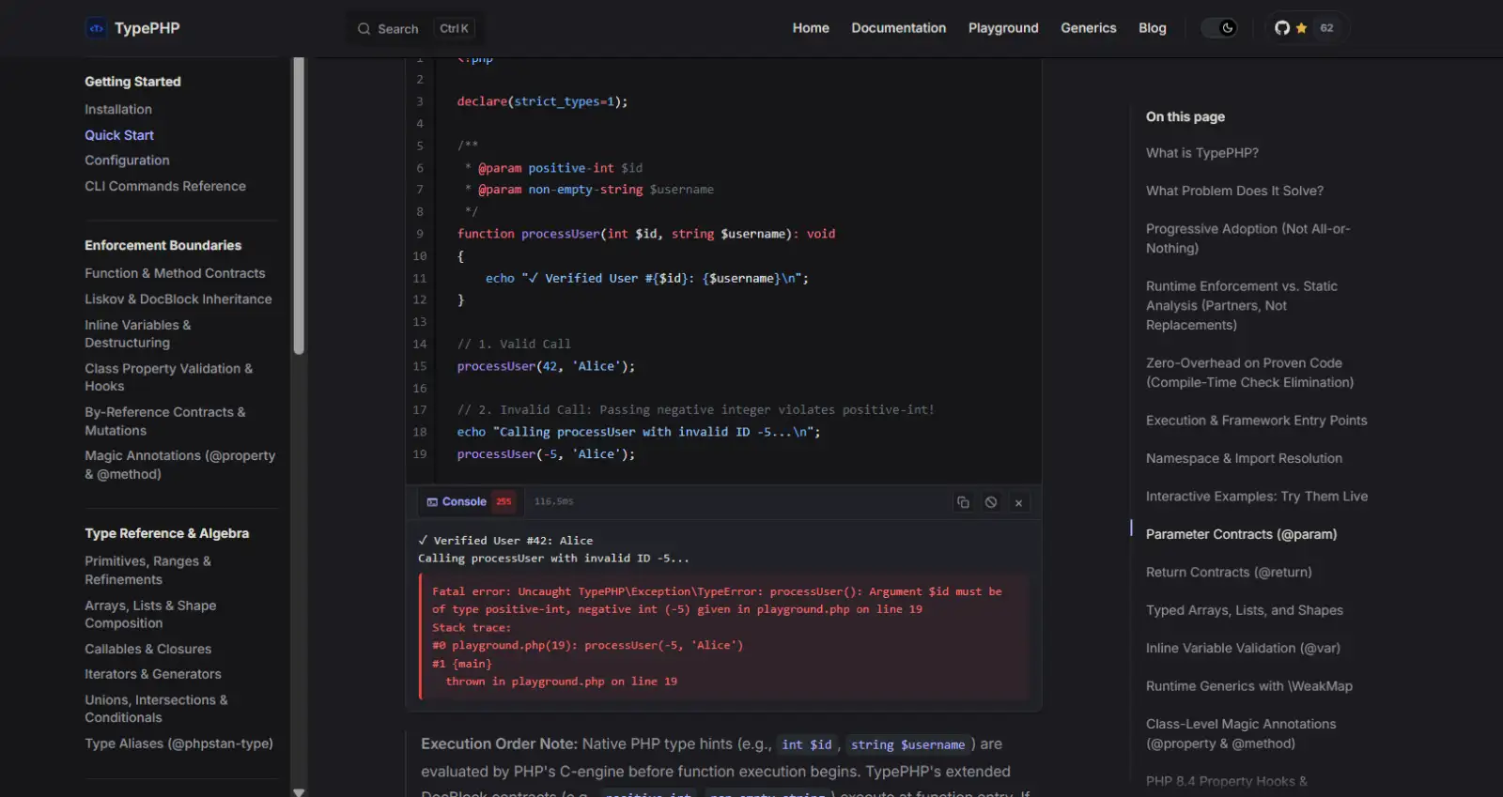The image size is (1503, 797).
Task: Clear the console with the ban icon
Action: pyautogui.click(x=991, y=502)
